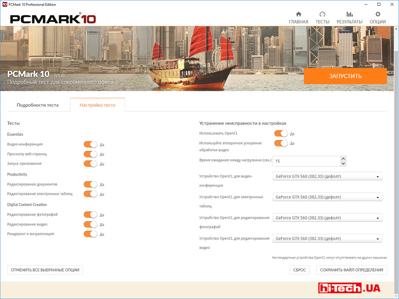Image resolution: width=399 pixels, height=299 pixels.
Task: Click the app icon in the title bar
Action: (5, 4)
